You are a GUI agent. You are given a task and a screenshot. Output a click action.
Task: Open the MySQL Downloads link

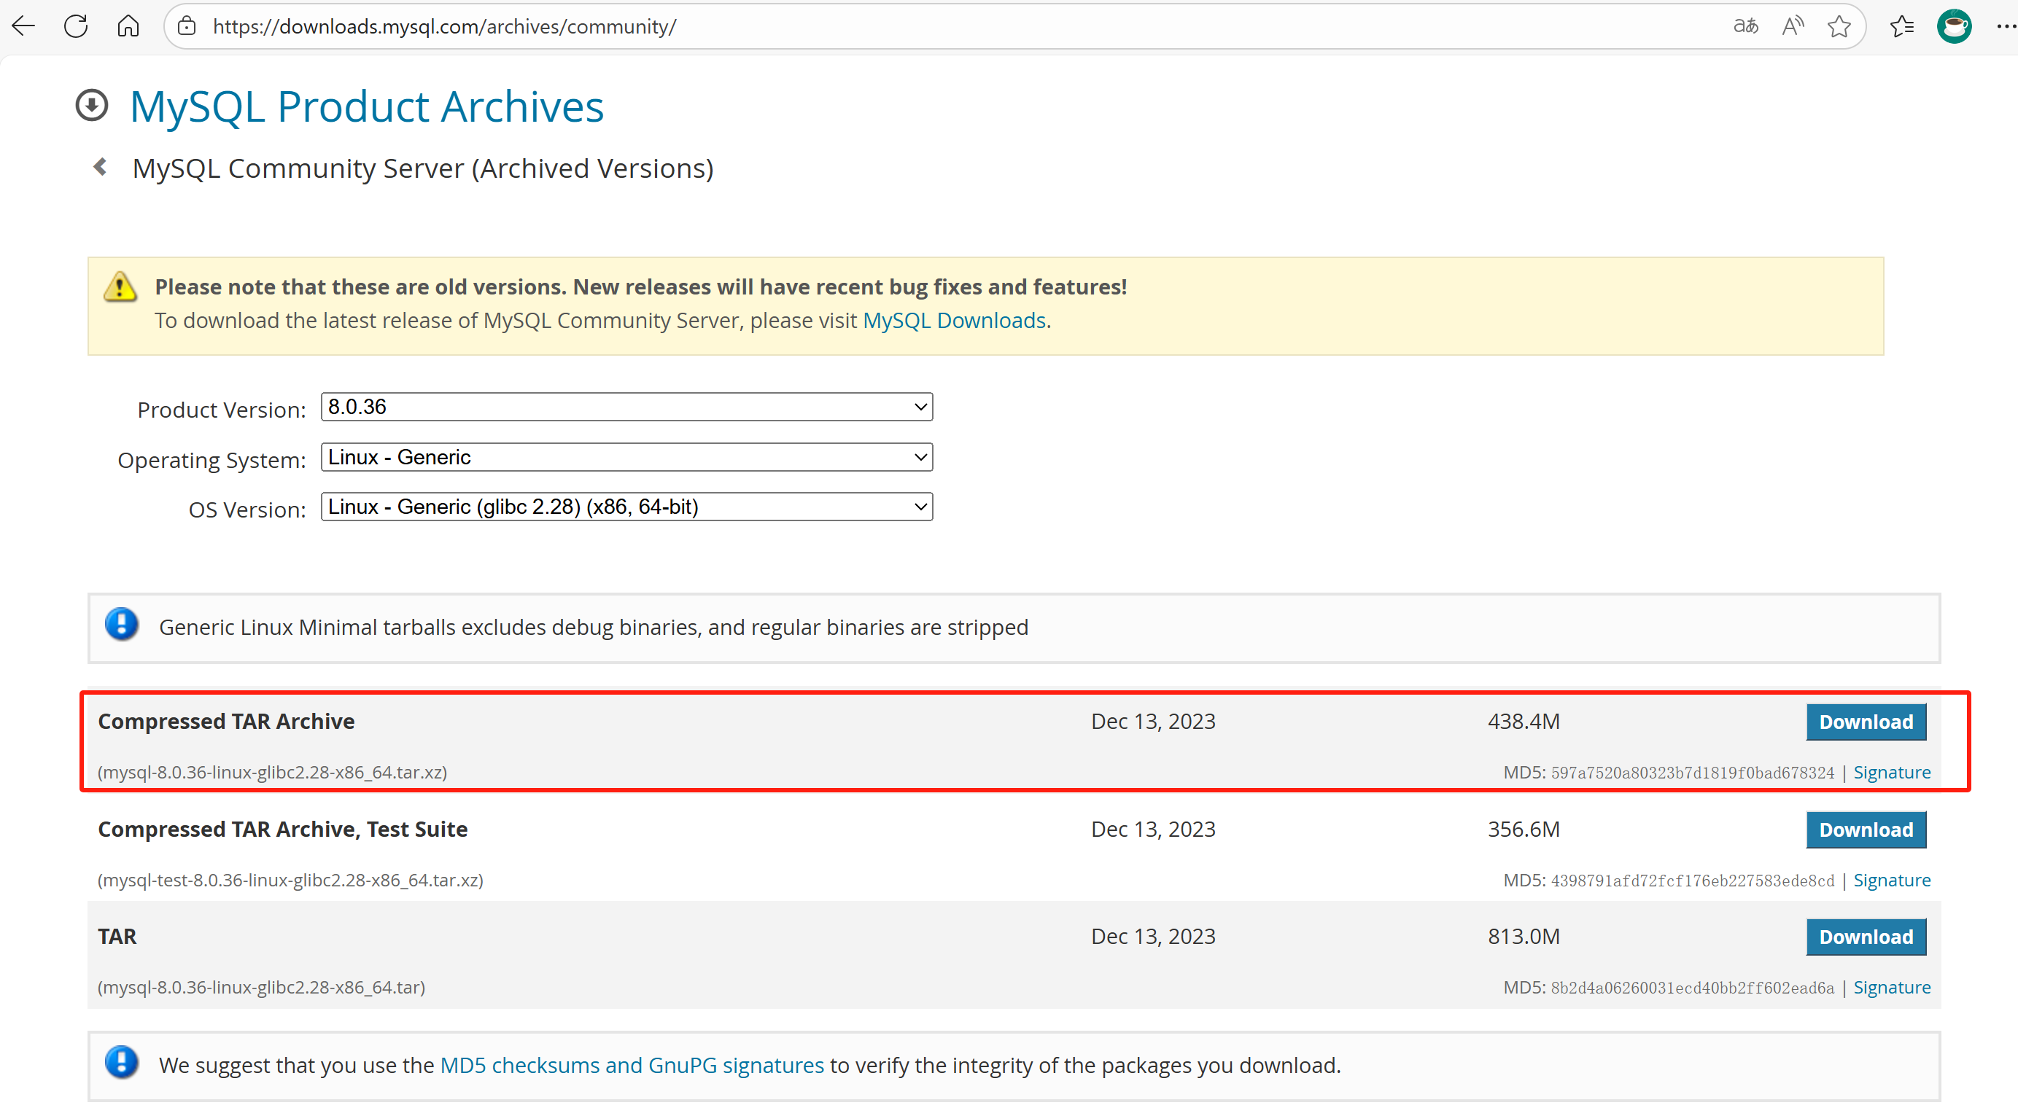click(x=954, y=321)
